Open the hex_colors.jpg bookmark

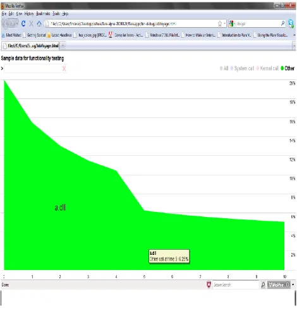[90, 35]
